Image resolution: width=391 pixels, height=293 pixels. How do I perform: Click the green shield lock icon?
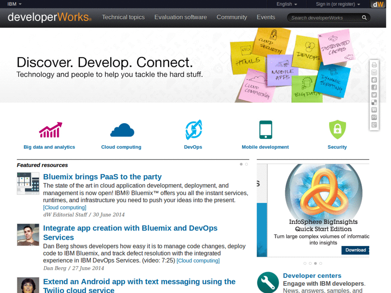(338, 130)
